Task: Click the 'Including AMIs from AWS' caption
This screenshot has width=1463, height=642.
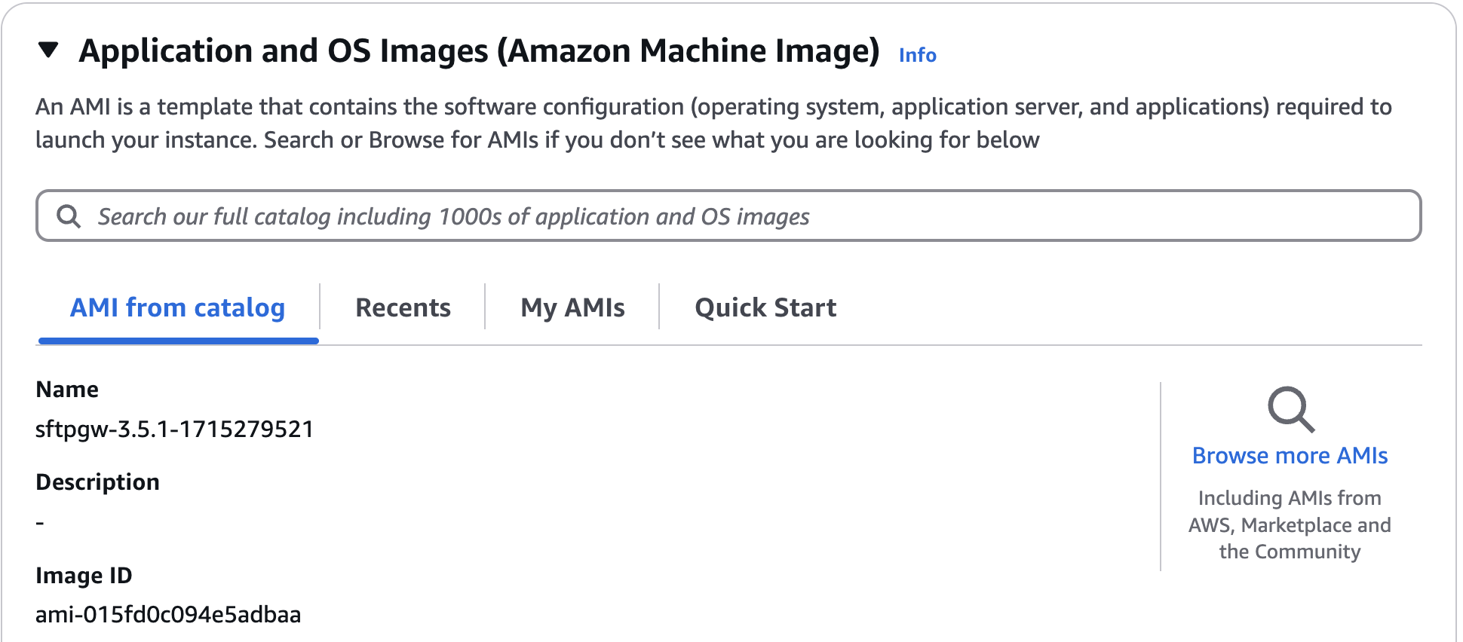Action: pos(1290,524)
